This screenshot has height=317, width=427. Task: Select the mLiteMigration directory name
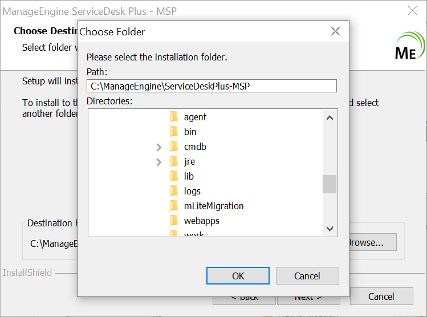pyautogui.click(x=214, y=206)
